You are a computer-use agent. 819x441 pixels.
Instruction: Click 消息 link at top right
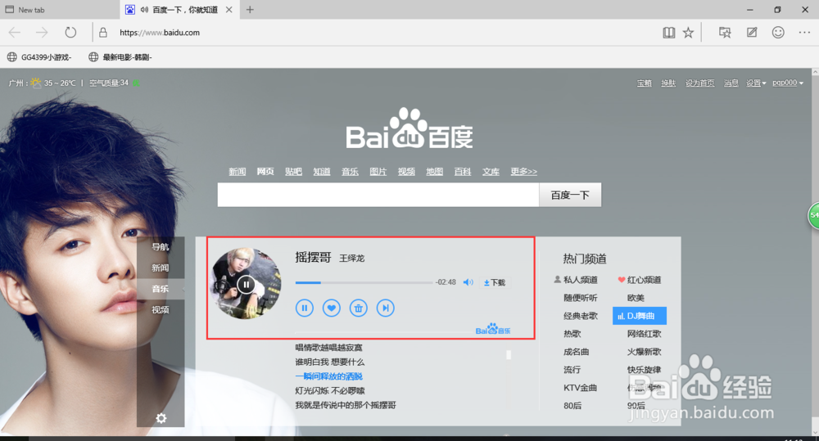pyautogui.click(x=731, y=83)
